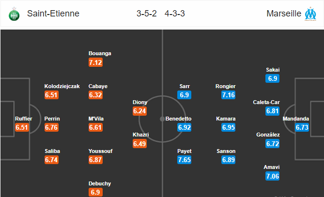Open the Marseille team name link
324x197 pixels.
pyautogui.click(x=284, y=14)
